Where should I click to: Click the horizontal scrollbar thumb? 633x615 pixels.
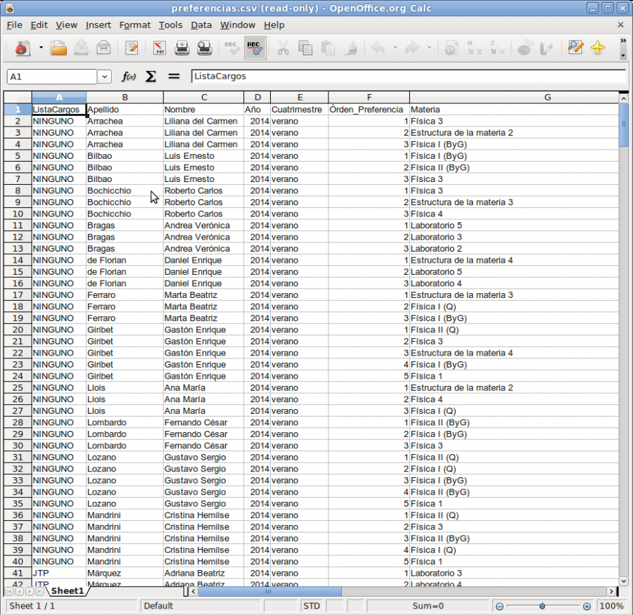[x=269, y=591]
